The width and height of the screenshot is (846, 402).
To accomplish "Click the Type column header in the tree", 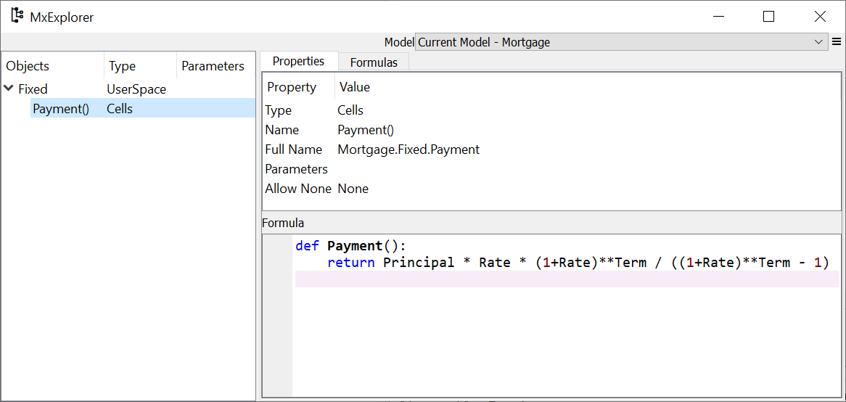I will [140, 66].
